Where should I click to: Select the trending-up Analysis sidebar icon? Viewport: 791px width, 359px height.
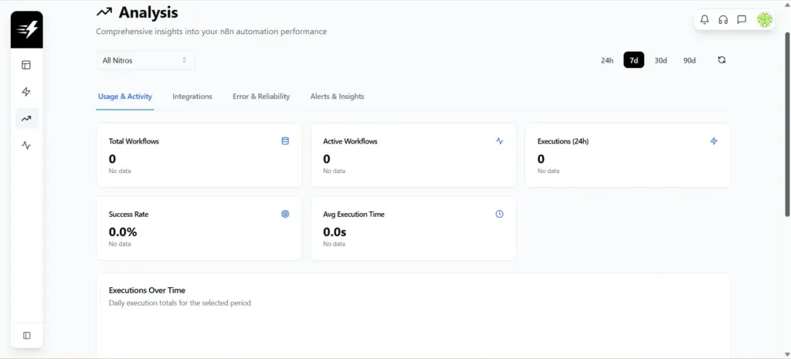26,118
